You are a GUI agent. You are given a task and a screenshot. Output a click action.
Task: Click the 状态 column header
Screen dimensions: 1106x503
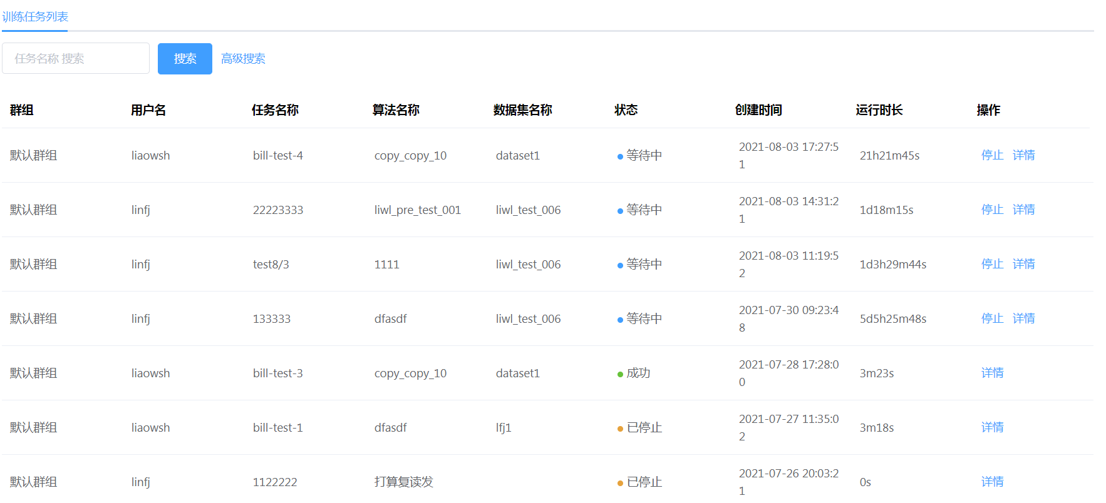click(x=626, y=110)
